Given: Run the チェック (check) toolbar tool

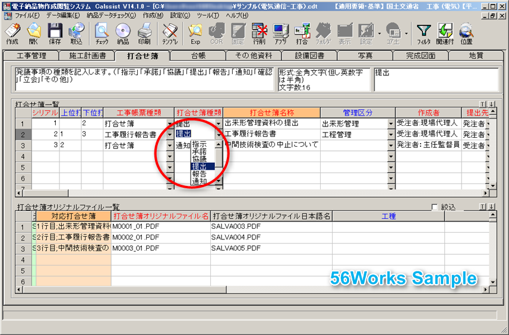Looking at the screenshot, I should point(102,34).
